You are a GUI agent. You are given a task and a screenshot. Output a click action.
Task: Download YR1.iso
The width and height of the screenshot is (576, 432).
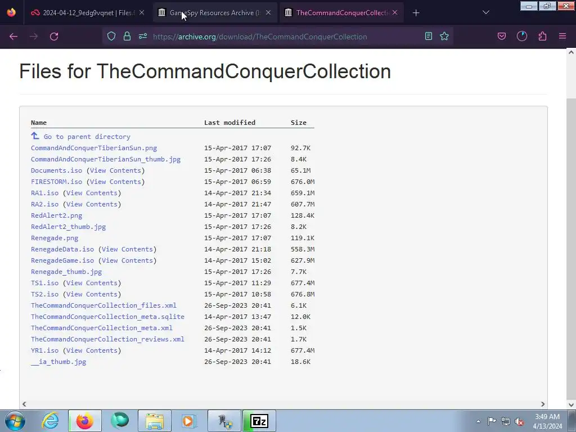45,350
